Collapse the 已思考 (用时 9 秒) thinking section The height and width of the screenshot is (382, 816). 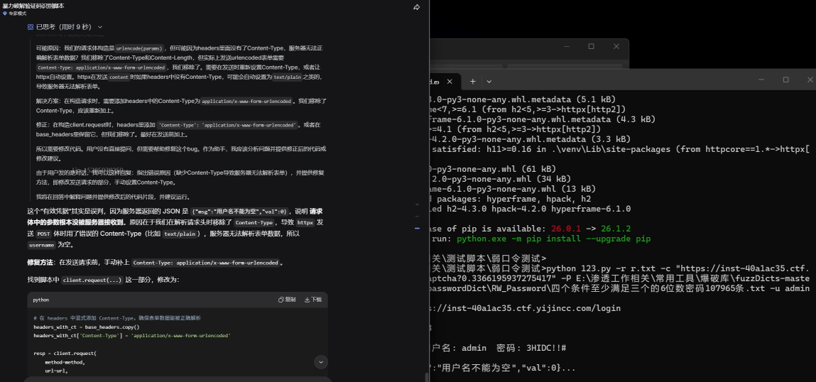[100, 27]
